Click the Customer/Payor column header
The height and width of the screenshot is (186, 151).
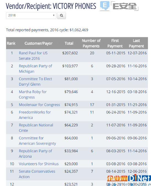tap(39, 44)
